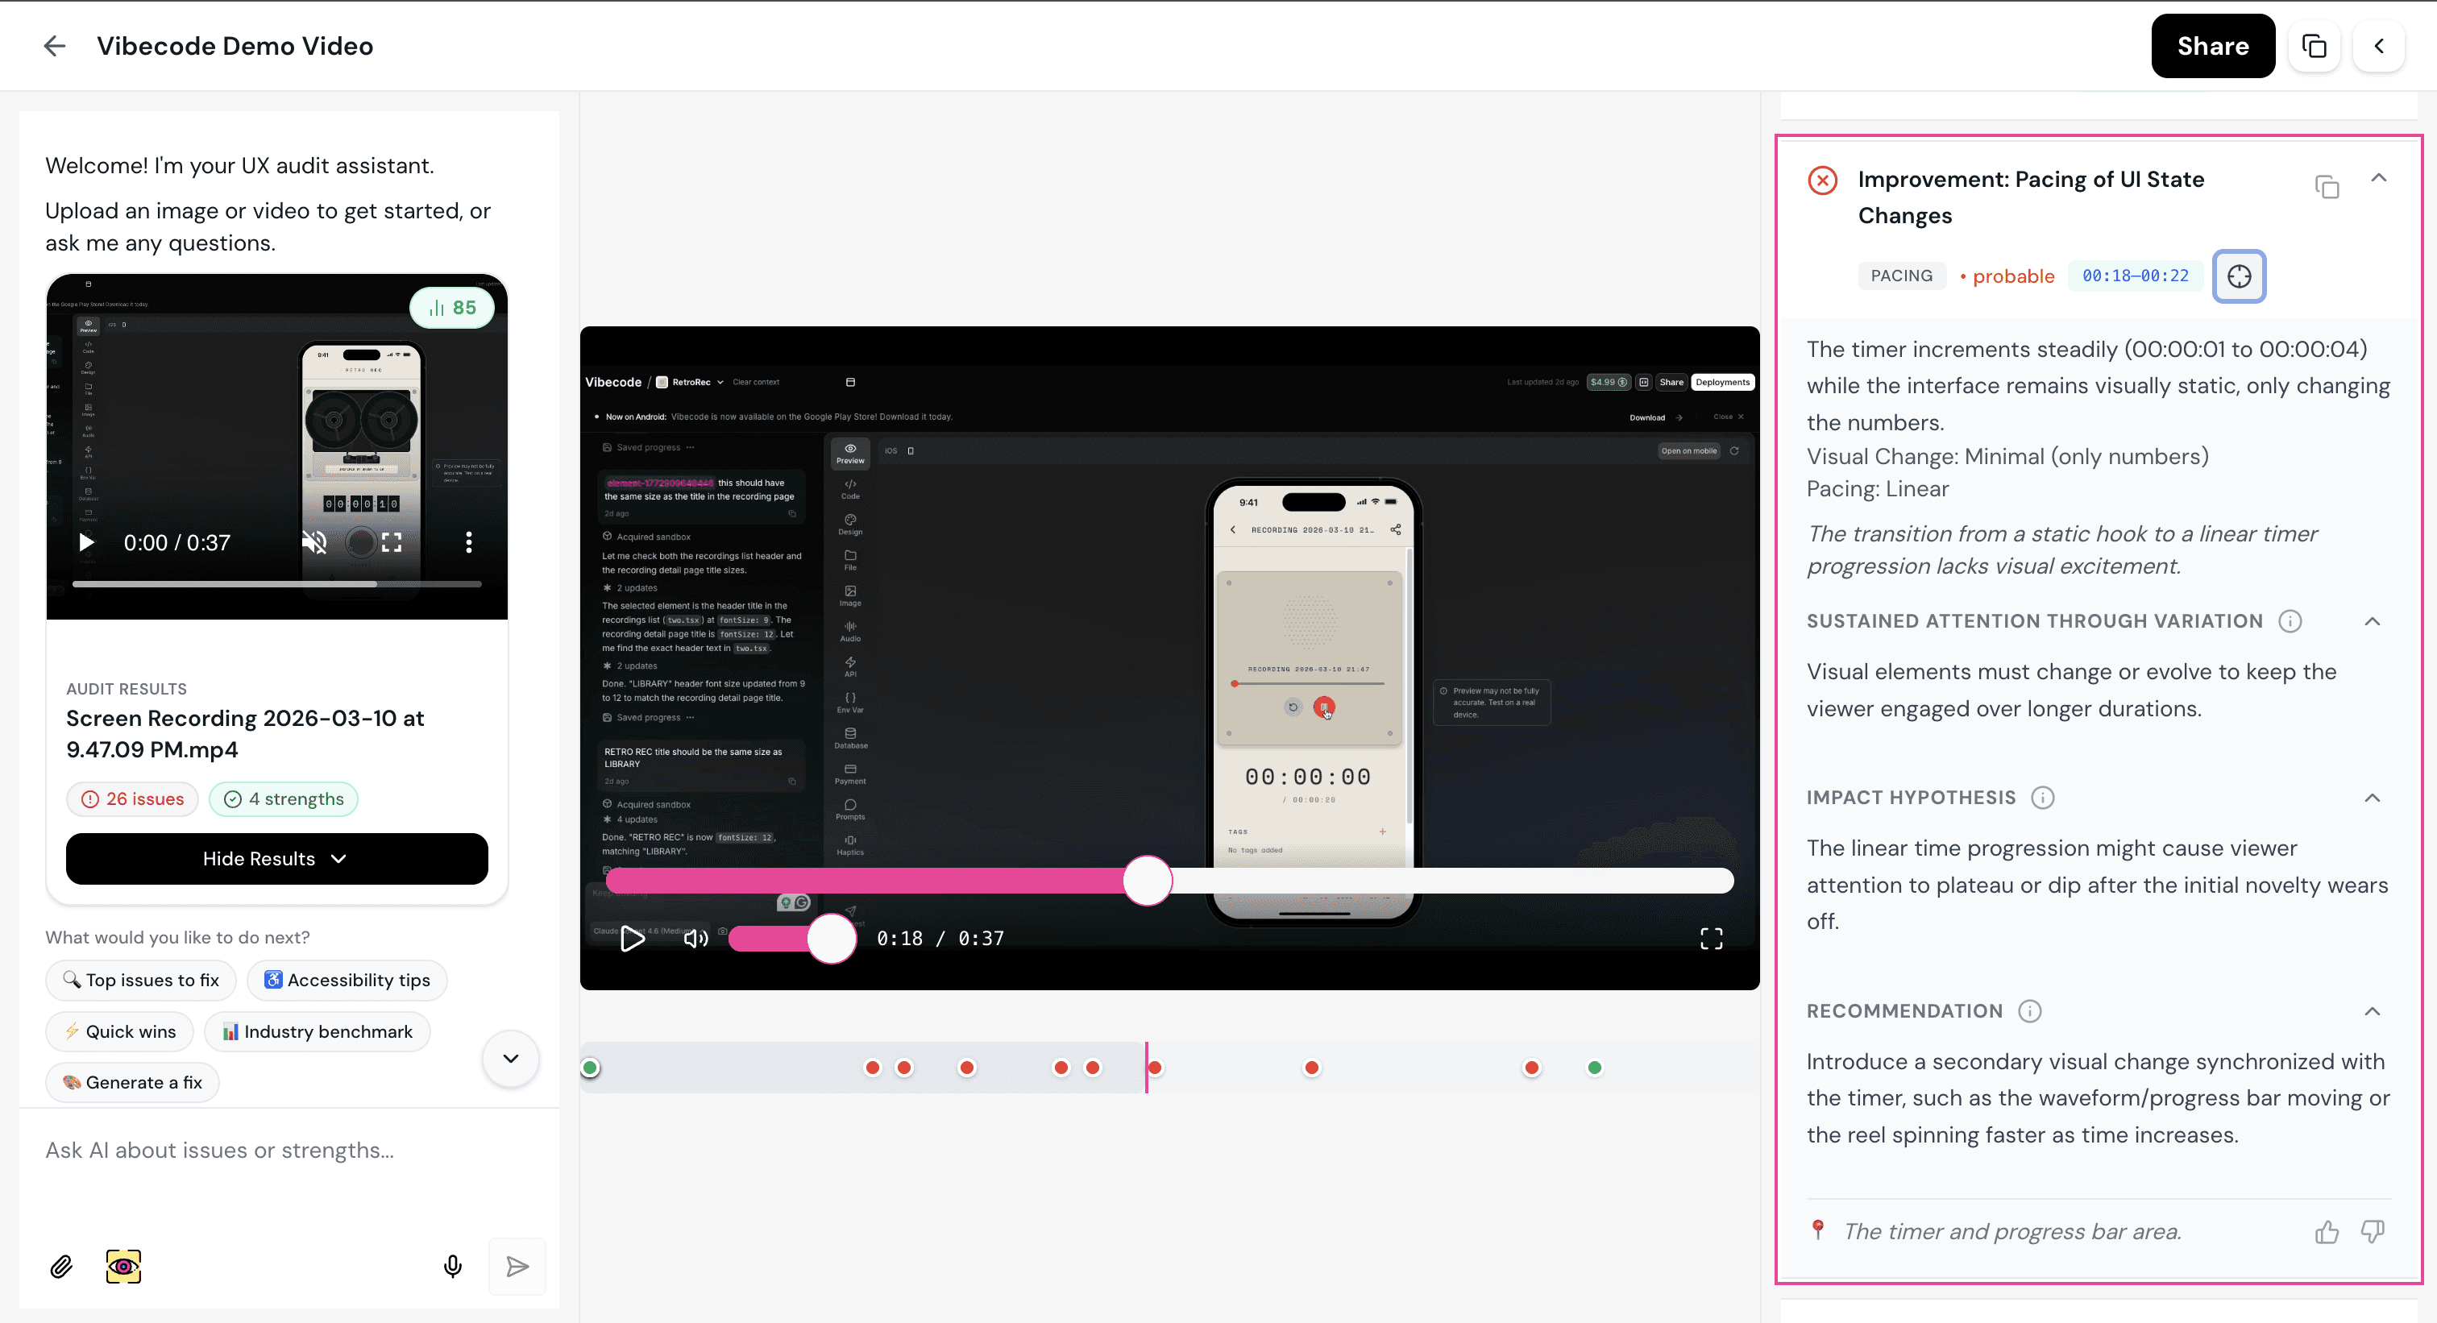Image resolution: width=2437 pixels, height=1323 pixels.
Task: Click the eye icon in chat toolbar
Action: [x=123, y=1267]
